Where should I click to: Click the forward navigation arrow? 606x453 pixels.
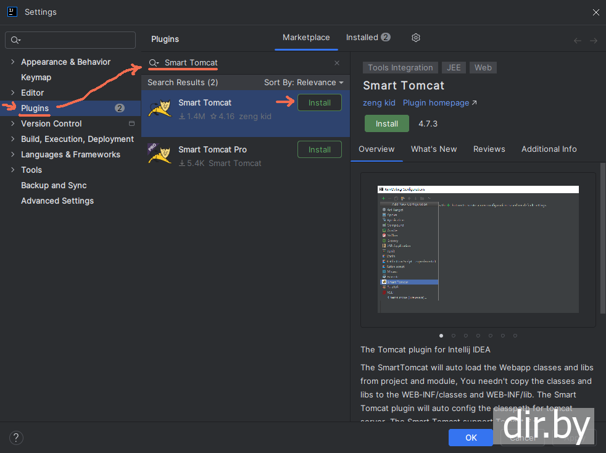click(594, 41)
